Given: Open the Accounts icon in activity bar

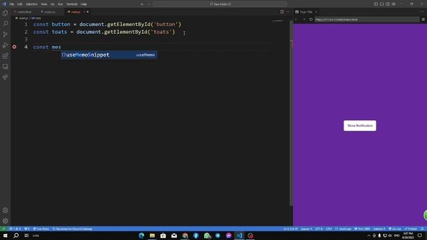Looking at the screenshot, I should tap(5, 211).
